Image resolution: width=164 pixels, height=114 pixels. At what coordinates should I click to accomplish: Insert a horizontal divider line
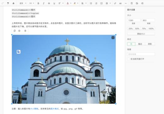(126, 3)
